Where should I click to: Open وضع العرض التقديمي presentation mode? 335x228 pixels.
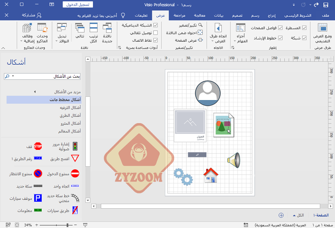[322, 33]
